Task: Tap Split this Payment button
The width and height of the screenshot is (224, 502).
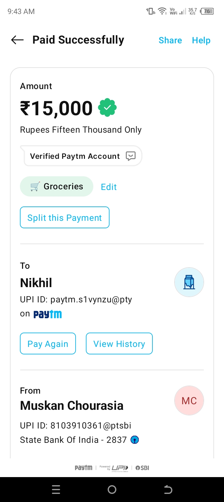Action: (x=65, y=217)
